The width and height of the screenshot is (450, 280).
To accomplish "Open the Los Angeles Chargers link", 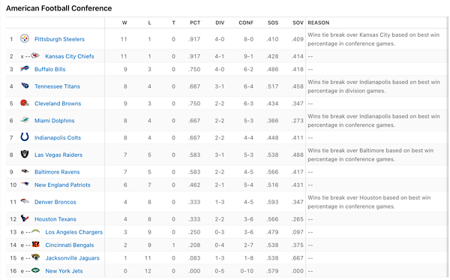I will [74, 232].
